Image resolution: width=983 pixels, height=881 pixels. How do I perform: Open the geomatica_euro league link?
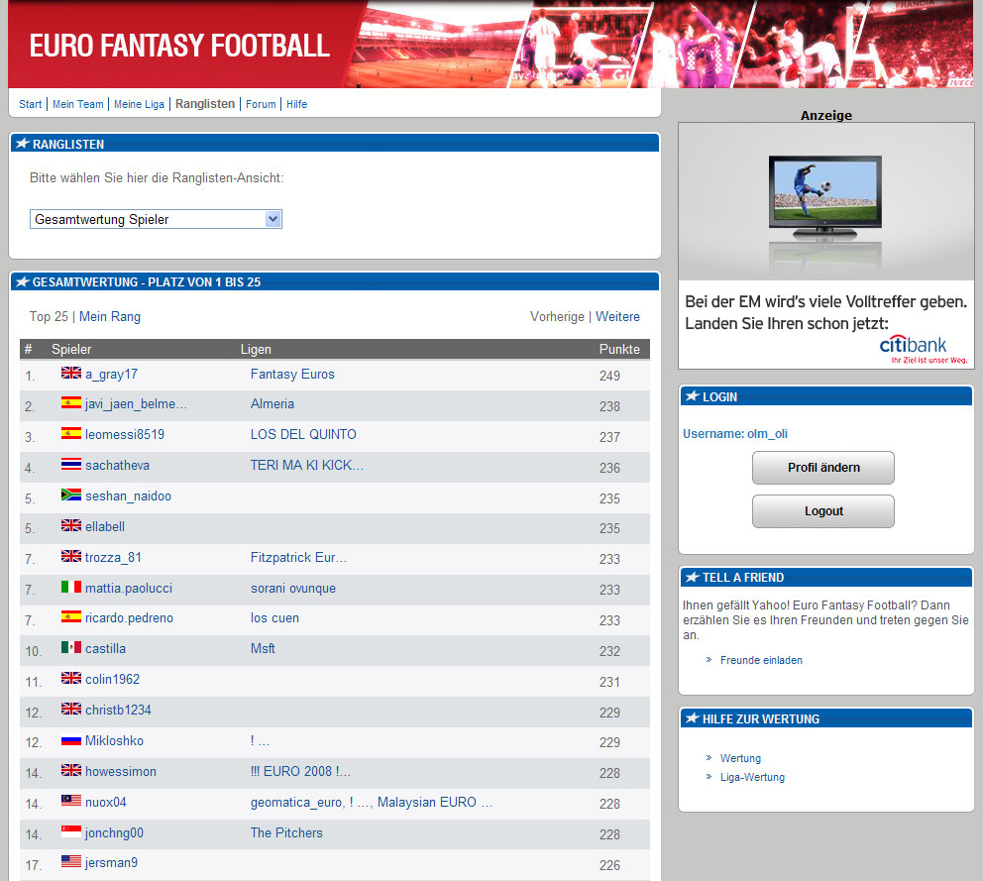(x=296, y=802)
